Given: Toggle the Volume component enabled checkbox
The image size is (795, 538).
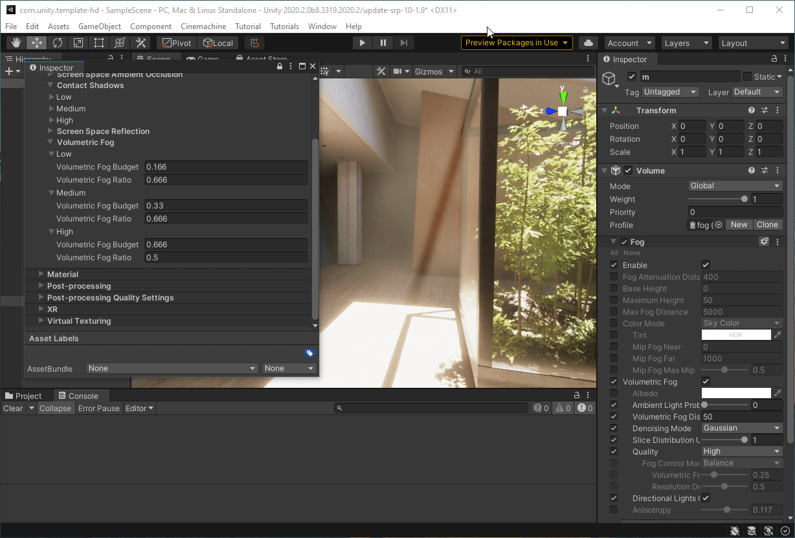Looking at the screenshot, I should (x=628, y=171).
